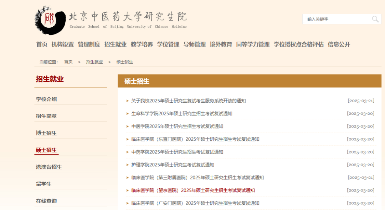Viewport: 385px width, 210px height.
Task: Select 在线查询 in the sidebar
Action: click(46, 201)
